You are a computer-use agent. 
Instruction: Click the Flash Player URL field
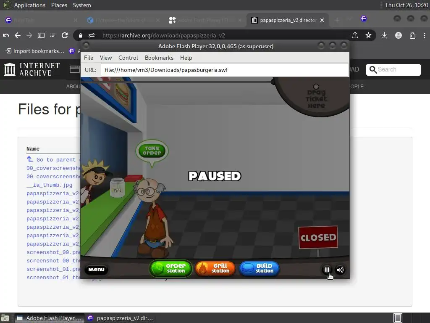point(225,70)
